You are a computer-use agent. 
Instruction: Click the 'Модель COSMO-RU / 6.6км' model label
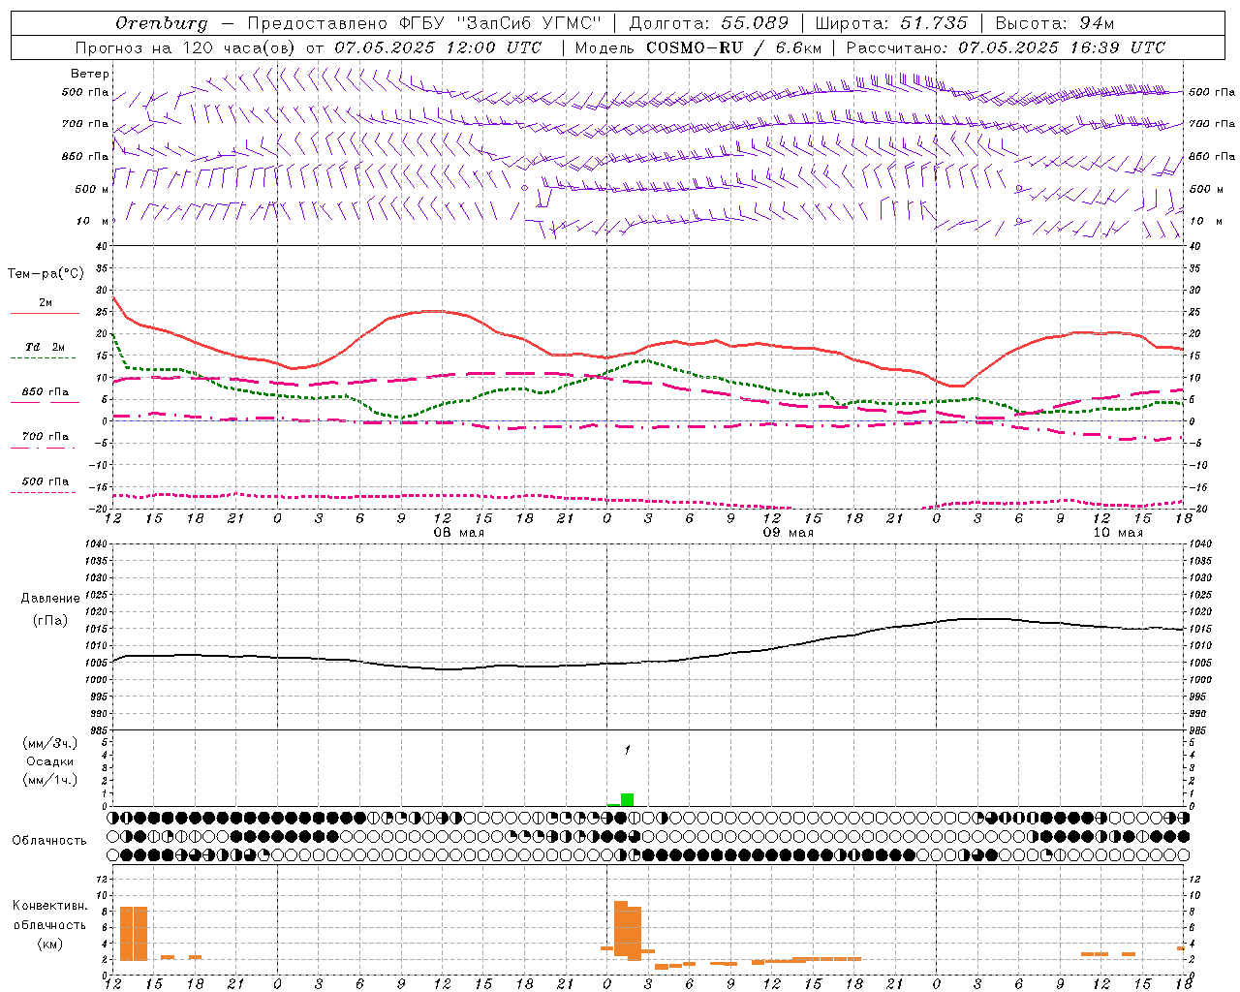(x=697, y=47)
